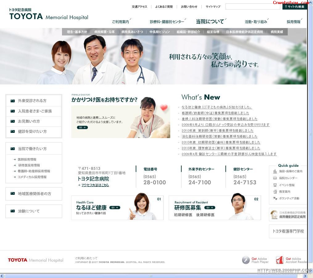
Task: Click the icon beside 治験について
Action: click(13, 211)
